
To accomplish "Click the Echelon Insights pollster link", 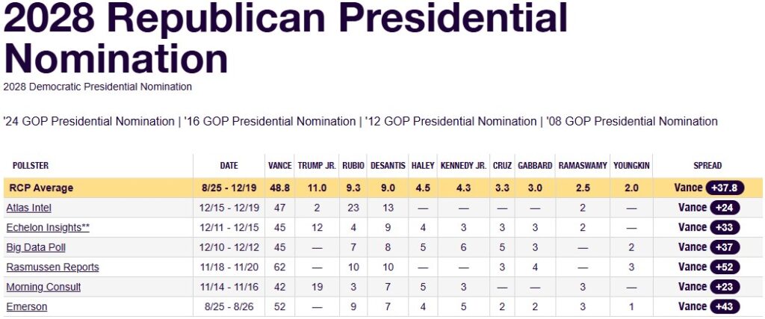I will coord(48,227).
